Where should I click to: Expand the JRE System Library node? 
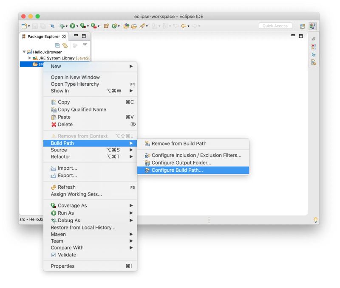29,58
